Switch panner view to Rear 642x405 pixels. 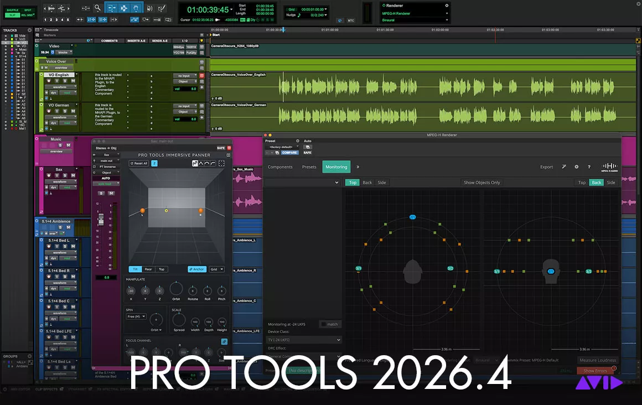(148, 269)
